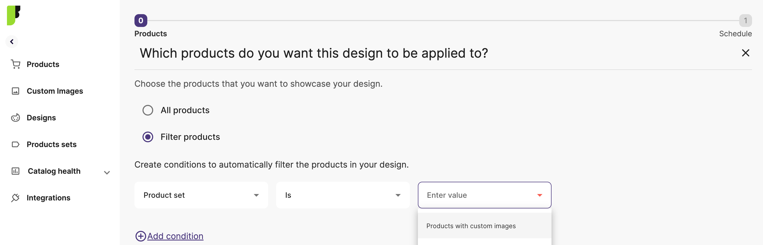Screen dimensions: 763x245
Task: Click the Schedule step label
Action: 735,34
